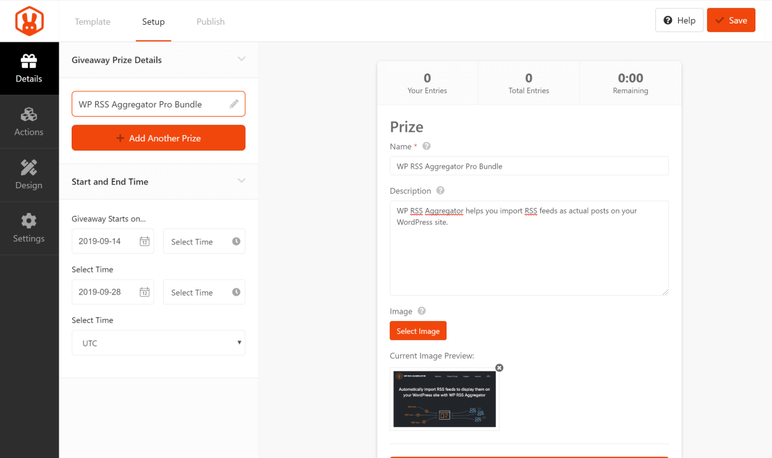Screen dimensions: 772x458
Task: Click the Help button
Action: click(x=679, y=20)
